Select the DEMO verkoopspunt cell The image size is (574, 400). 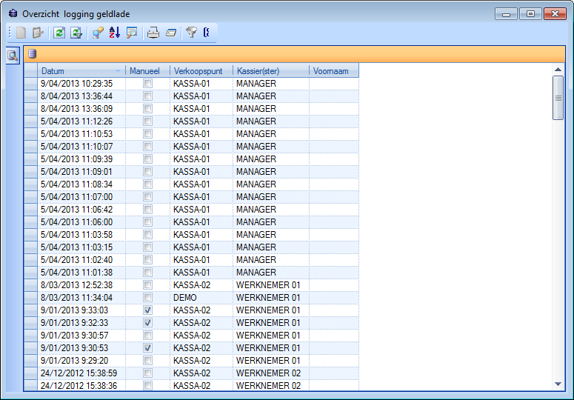[200, 298]
